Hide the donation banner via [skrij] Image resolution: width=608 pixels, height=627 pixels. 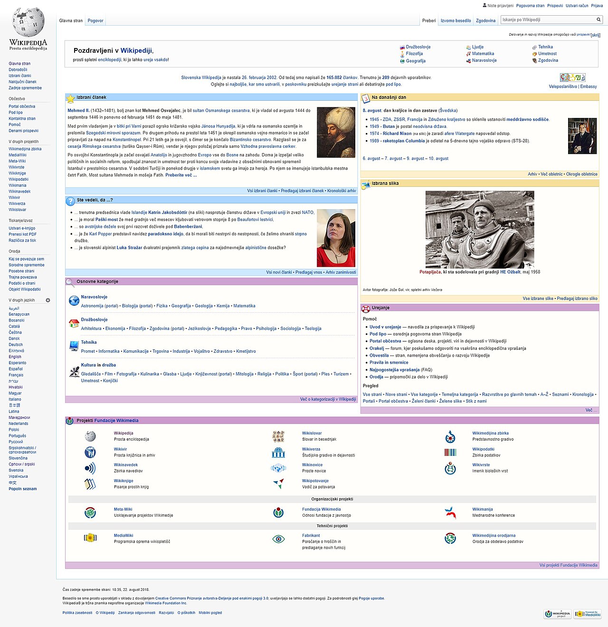pos(596,35)
